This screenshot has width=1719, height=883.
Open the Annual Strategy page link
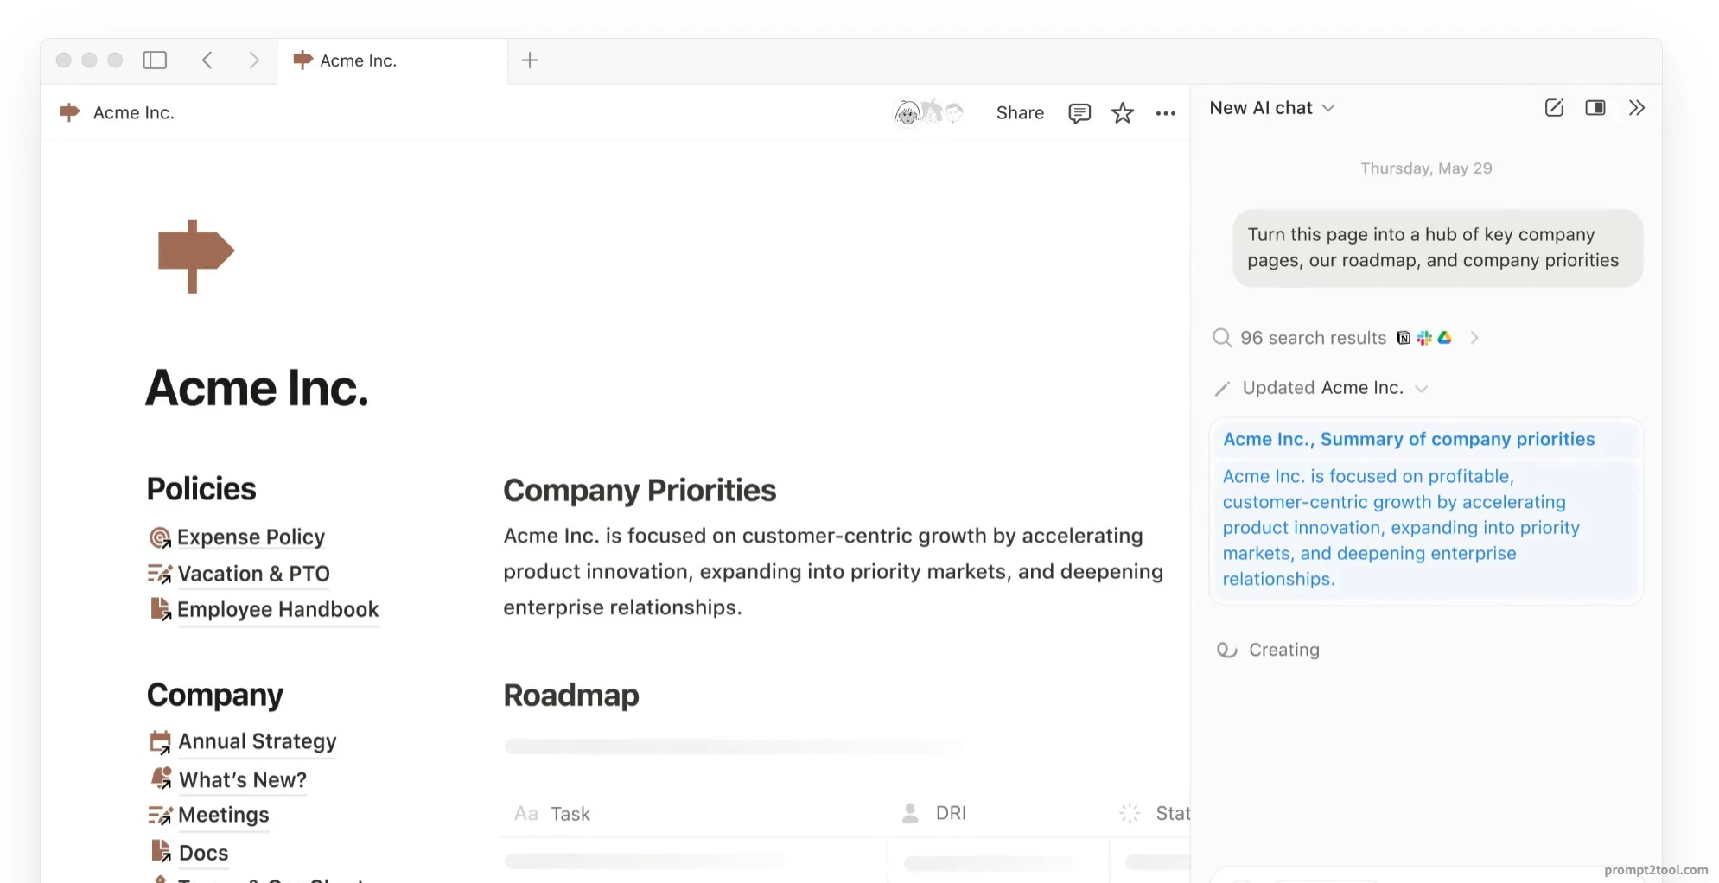tap(258, 741)
